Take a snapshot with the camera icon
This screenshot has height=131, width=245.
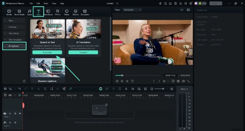(178, 81)
